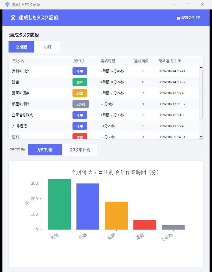Show graph by カテゴリ別
Screen dimensions: 212x272
click(45, 150)
